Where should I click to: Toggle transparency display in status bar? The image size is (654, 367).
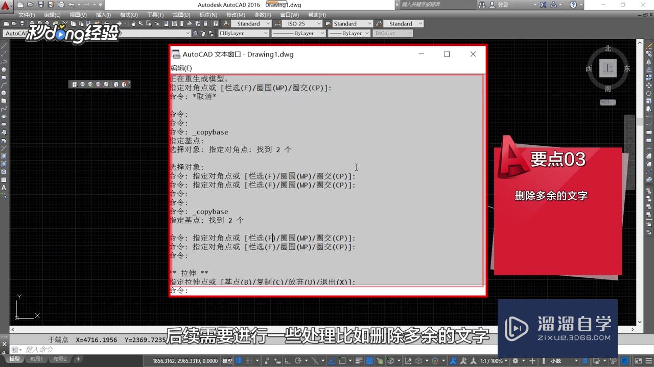point(369,361)
